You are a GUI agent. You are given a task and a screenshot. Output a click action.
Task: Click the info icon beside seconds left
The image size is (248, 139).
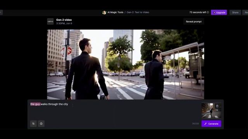(x=208, y=12)
